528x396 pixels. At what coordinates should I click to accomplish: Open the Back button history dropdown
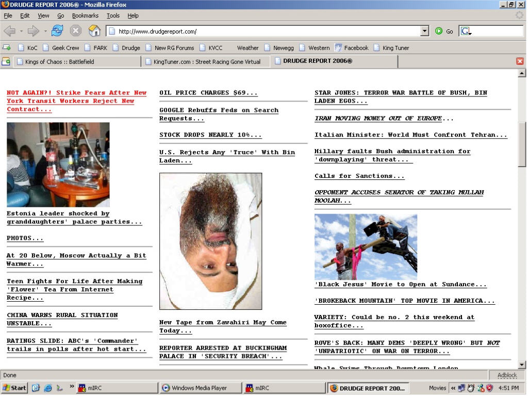[x=21, y=31]
